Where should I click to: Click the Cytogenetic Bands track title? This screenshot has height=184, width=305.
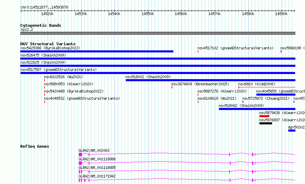coord(41,25)
